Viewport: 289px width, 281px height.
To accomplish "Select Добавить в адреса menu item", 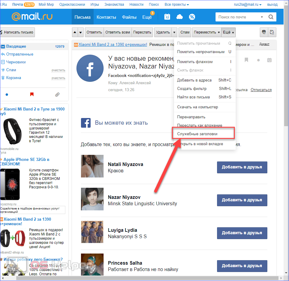I will click(205, 80).
